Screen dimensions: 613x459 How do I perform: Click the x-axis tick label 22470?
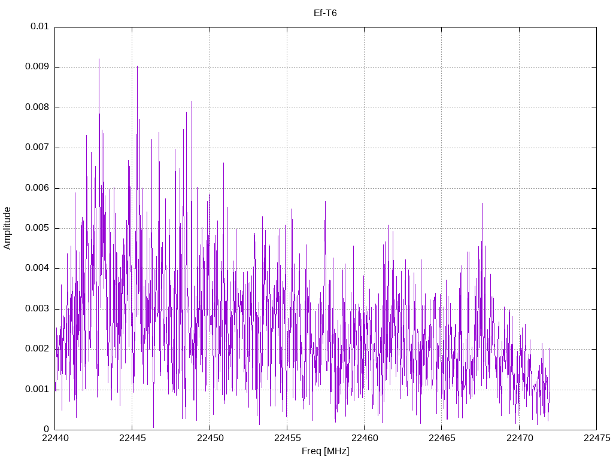pyautogui.click(x=520, y=438)
